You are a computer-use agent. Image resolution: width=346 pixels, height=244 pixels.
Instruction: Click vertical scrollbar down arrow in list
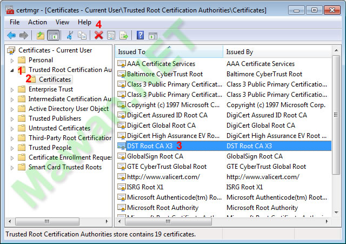(x=336, y=213)
